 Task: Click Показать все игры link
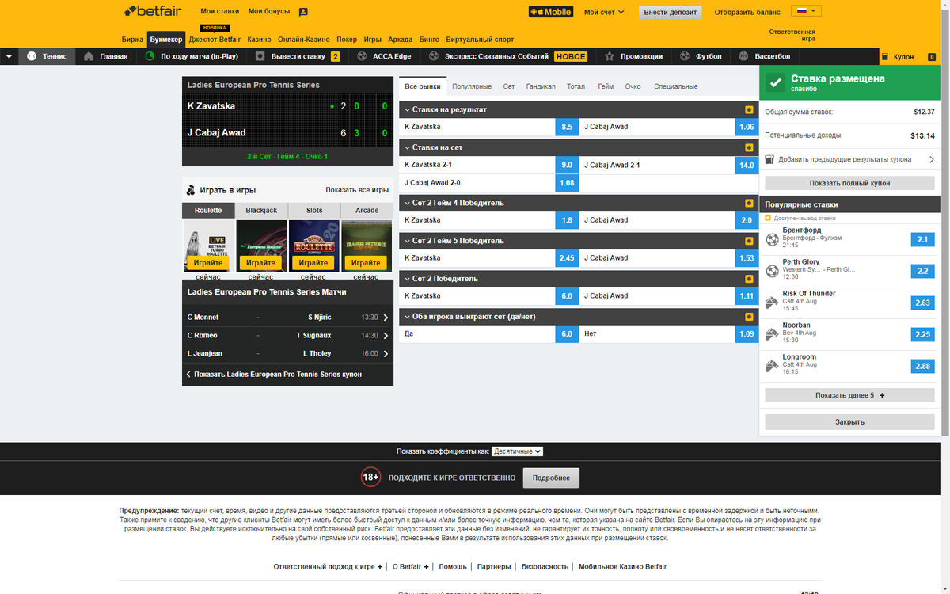[357, 190]
